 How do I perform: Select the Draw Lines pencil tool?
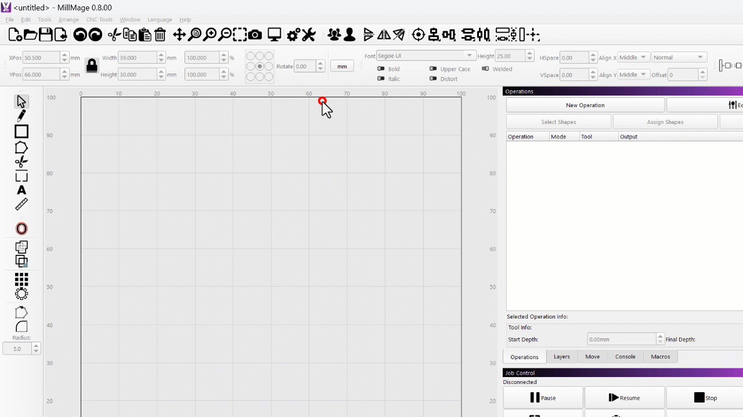(21, 116)
